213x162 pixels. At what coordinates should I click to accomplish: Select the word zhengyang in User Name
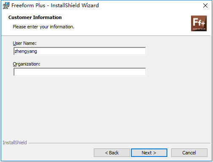(x=26, y=51)
